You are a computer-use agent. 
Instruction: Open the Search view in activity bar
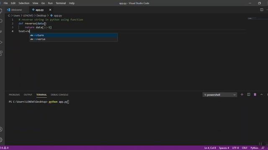[x=1, y=21]
